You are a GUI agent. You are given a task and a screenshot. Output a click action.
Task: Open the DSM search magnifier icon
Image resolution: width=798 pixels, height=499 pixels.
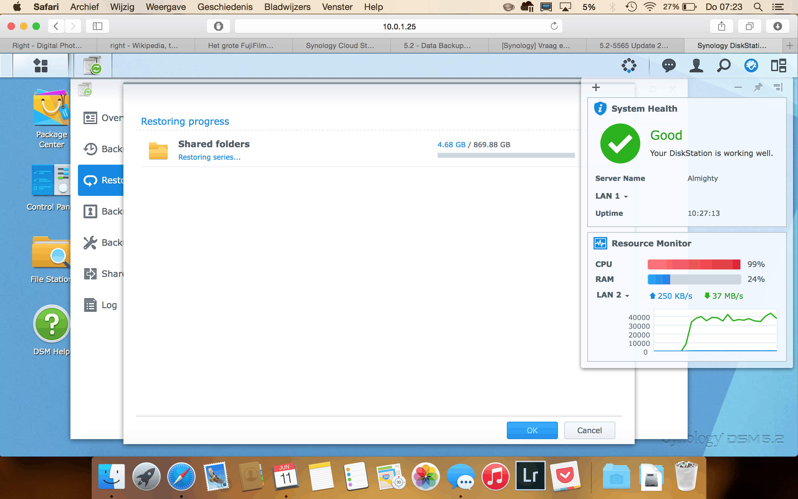coord(723,65)
